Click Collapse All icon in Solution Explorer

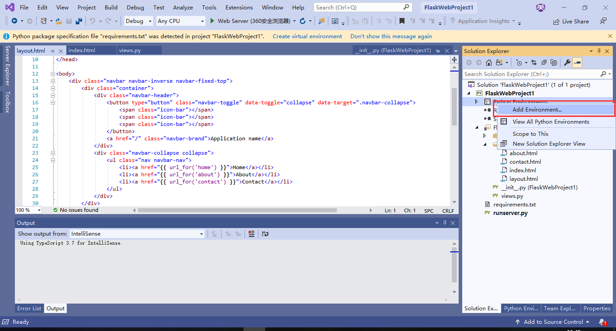[544, 63]
